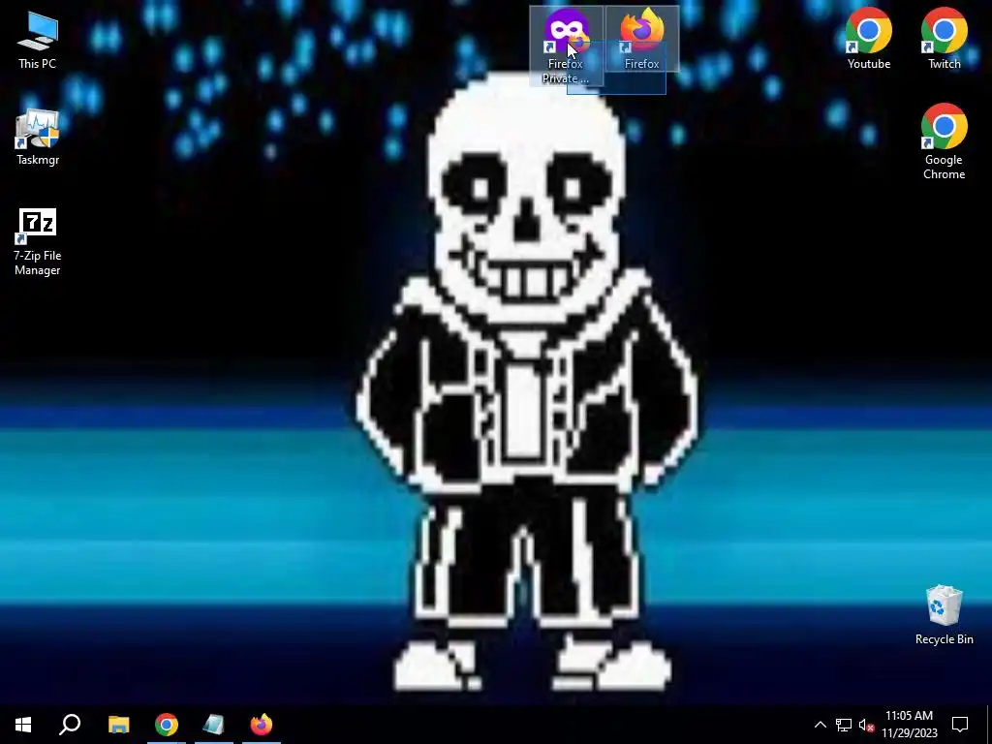Select the 7-Zip File Manager shortcut

(x=38, y=241)
